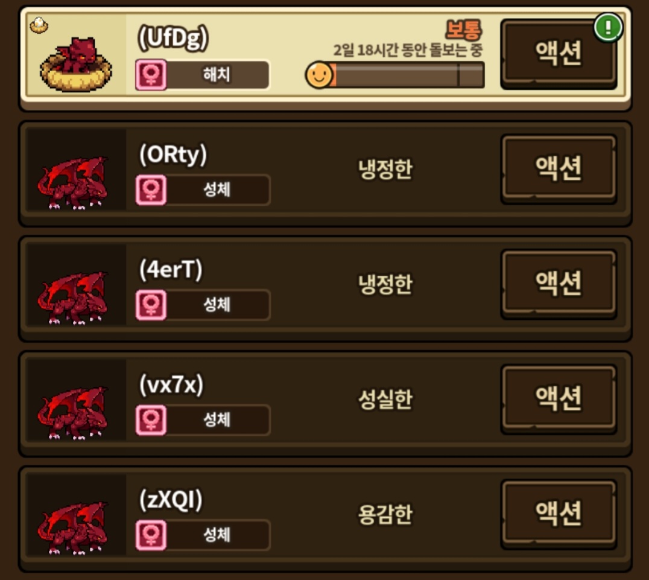
Task: Click the female gender icon for ORty
Action: (151, 190)
